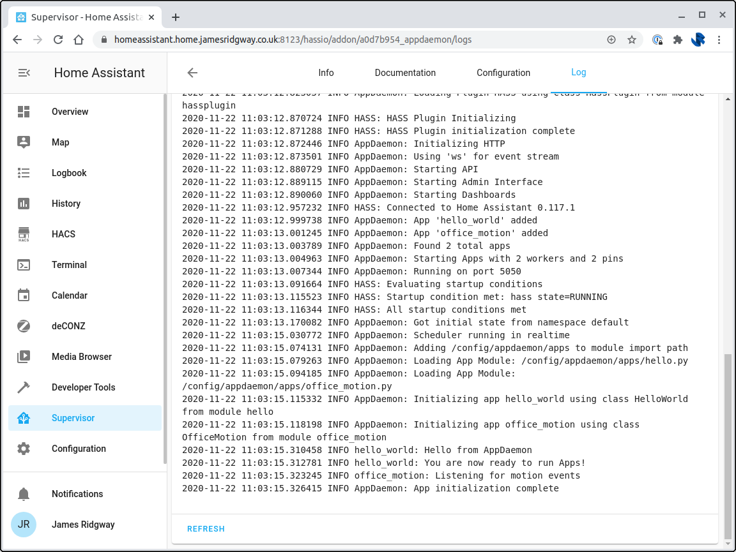
Task: Open Developer Tools
Action: [82, 387]
